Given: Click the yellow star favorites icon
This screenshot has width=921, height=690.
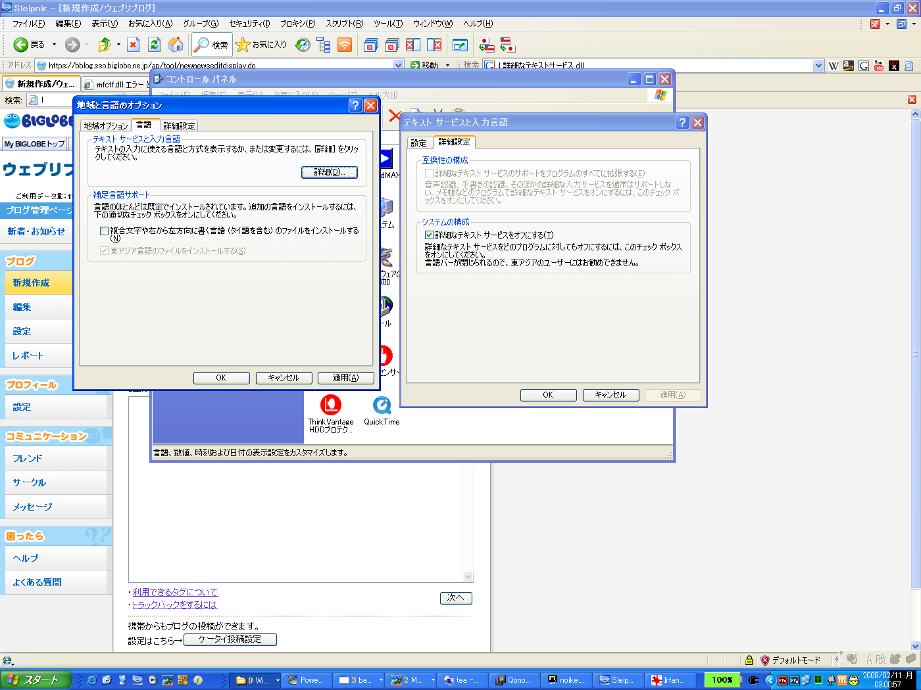Looking at the screenshot, I should click(x=243, y=45).
